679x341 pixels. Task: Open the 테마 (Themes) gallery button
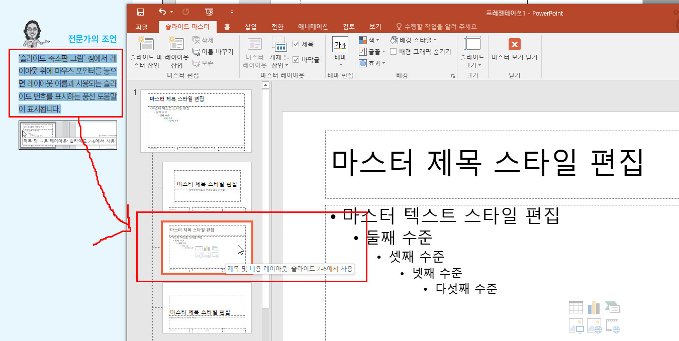point(340,52)
